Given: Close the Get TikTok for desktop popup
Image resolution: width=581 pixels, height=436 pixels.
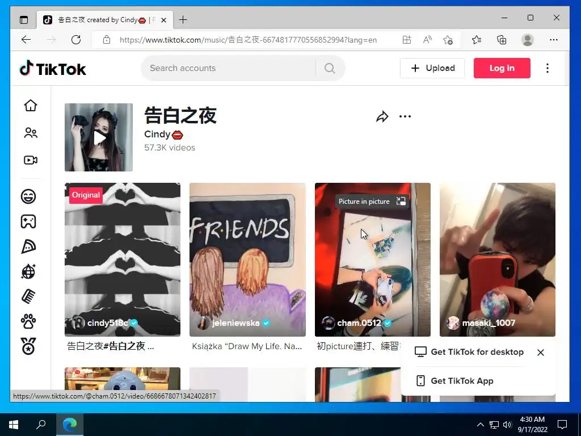Looking at the screenshot, I should pyautogui.click(x=541, y=353).
